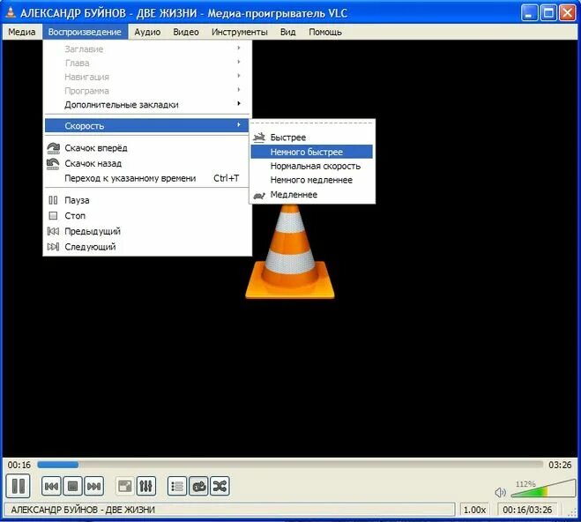Click the 00:16/03:26 time in status bar
Image resolution: width=581 pixels, height=522 pixels.
click(x=527, y=510)
